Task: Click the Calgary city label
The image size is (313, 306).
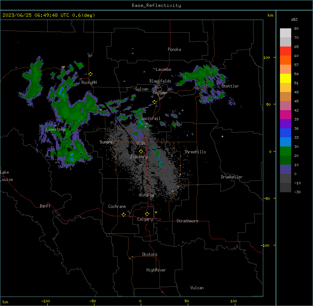Action: coord(145,219)
